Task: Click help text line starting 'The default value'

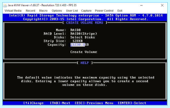Action: pyautogui.click(x=86, y=77)
